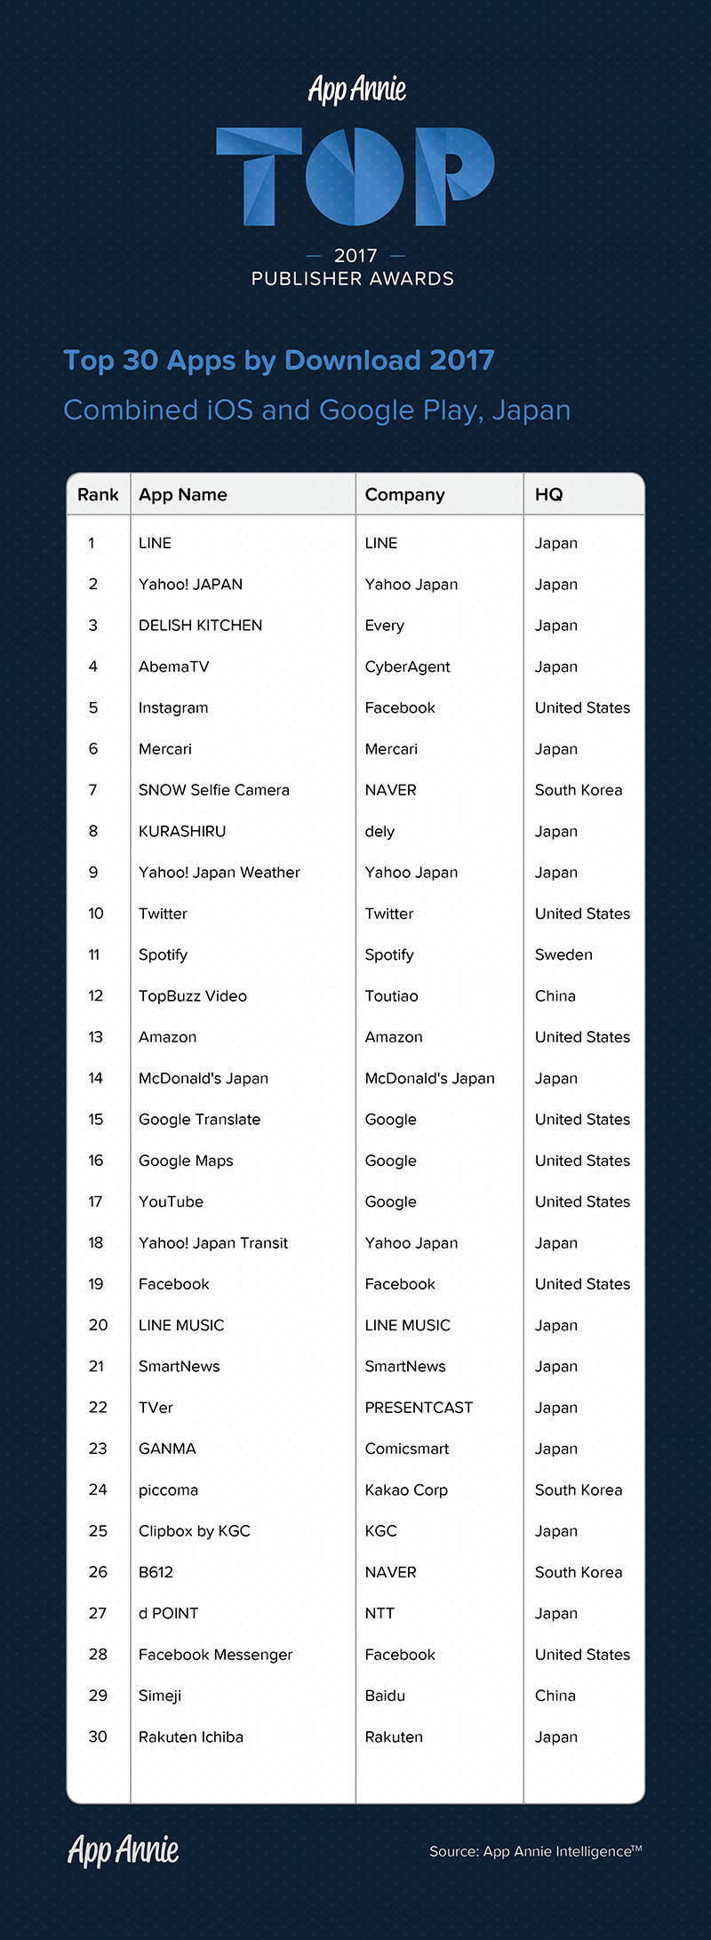Click the PRESENTCAST company cell
The height and width of the screenshot is (1940, 711).
(419, 1408)
